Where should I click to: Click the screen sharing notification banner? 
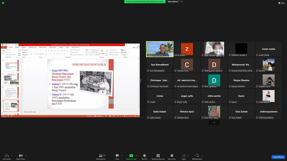(145, 2)
